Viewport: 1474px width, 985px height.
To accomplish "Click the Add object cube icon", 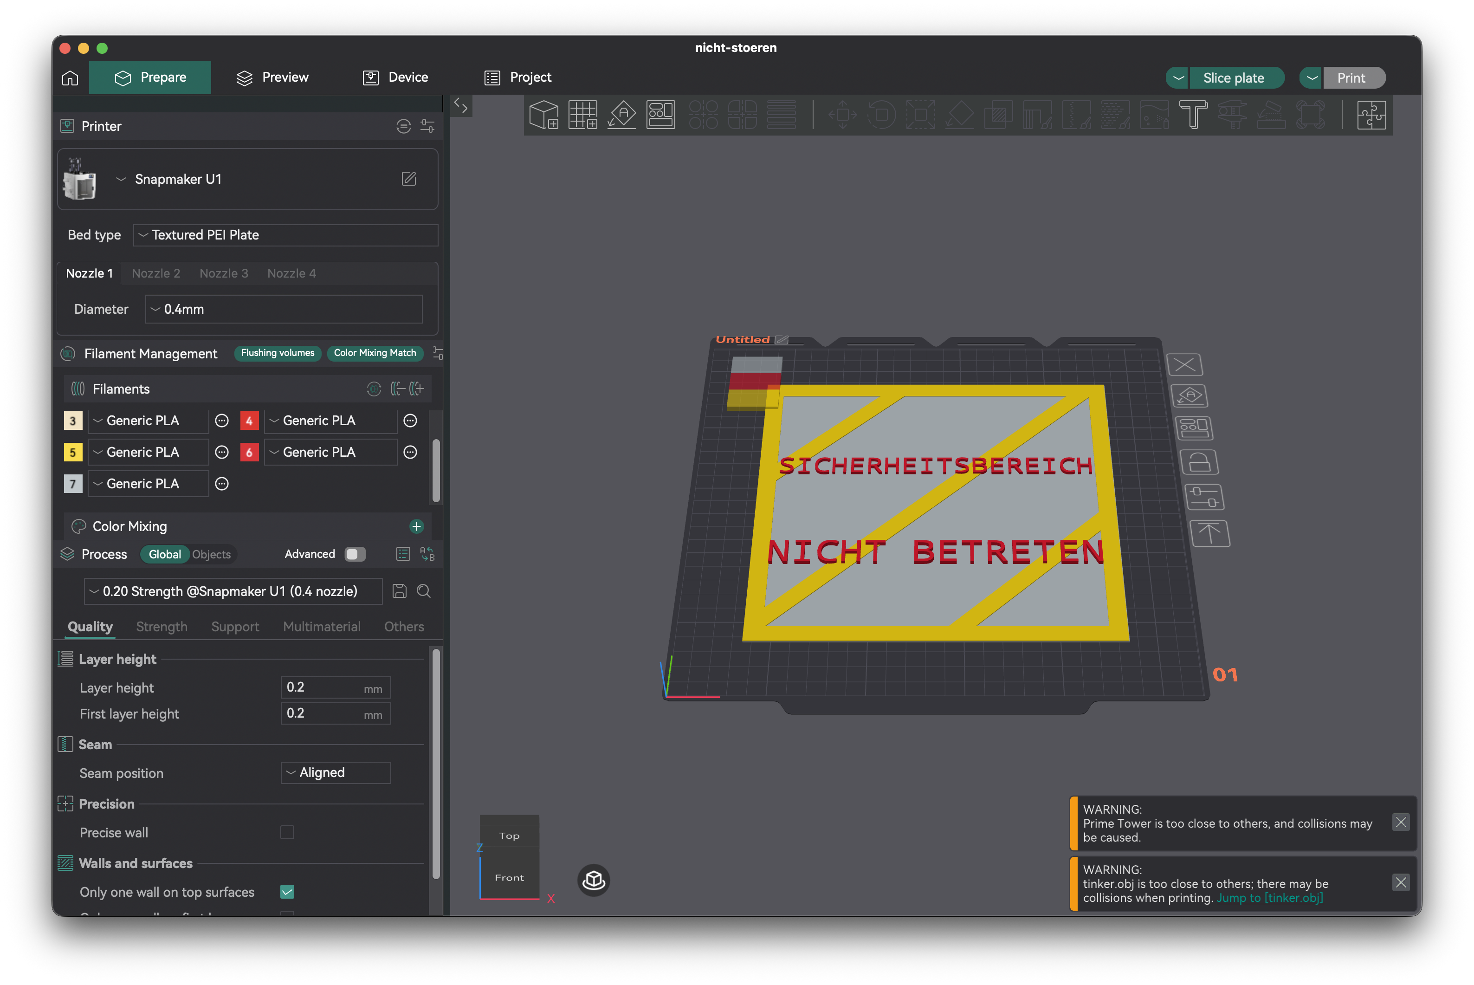I will click(543, 115).
